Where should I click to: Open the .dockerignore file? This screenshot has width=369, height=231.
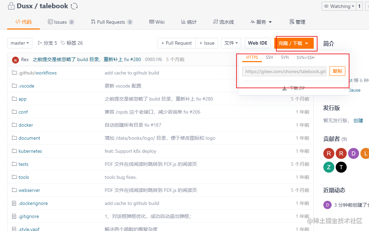pos(33,203)
